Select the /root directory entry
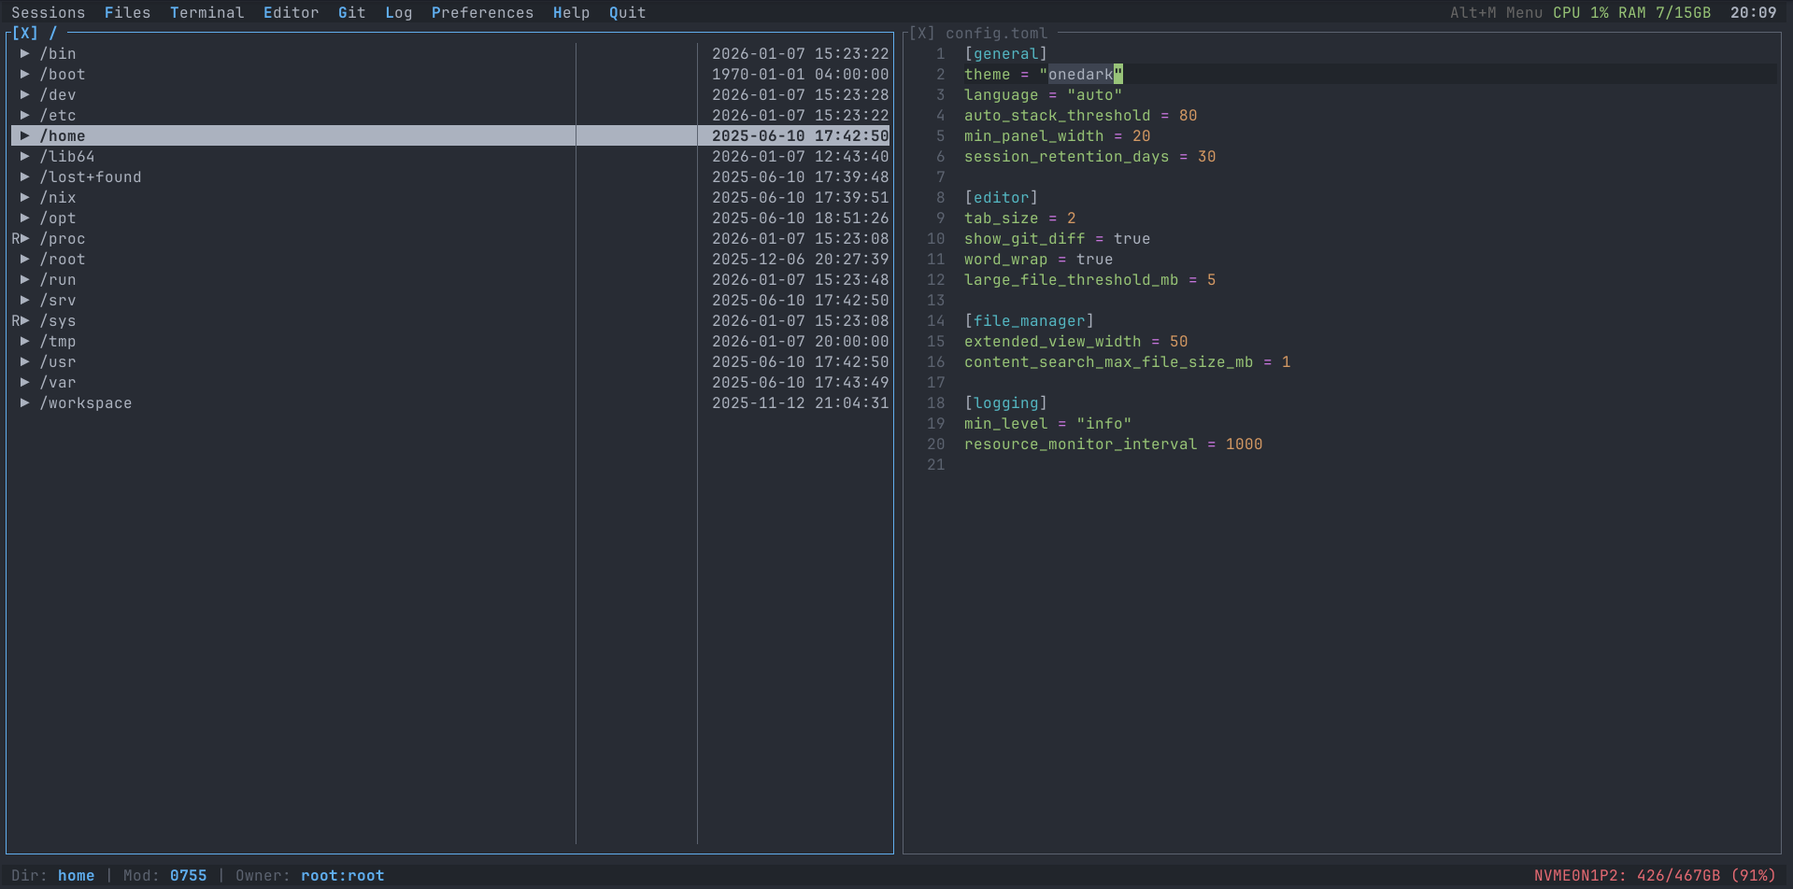This screenshot has height=889, width=1793. point(63,259)
